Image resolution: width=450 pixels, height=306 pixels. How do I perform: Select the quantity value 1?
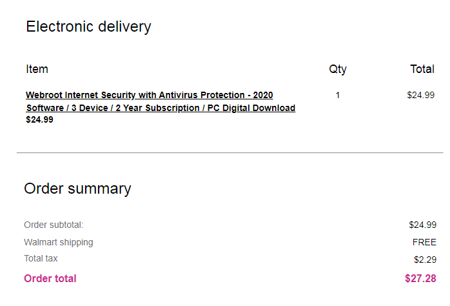click(338, 95)
